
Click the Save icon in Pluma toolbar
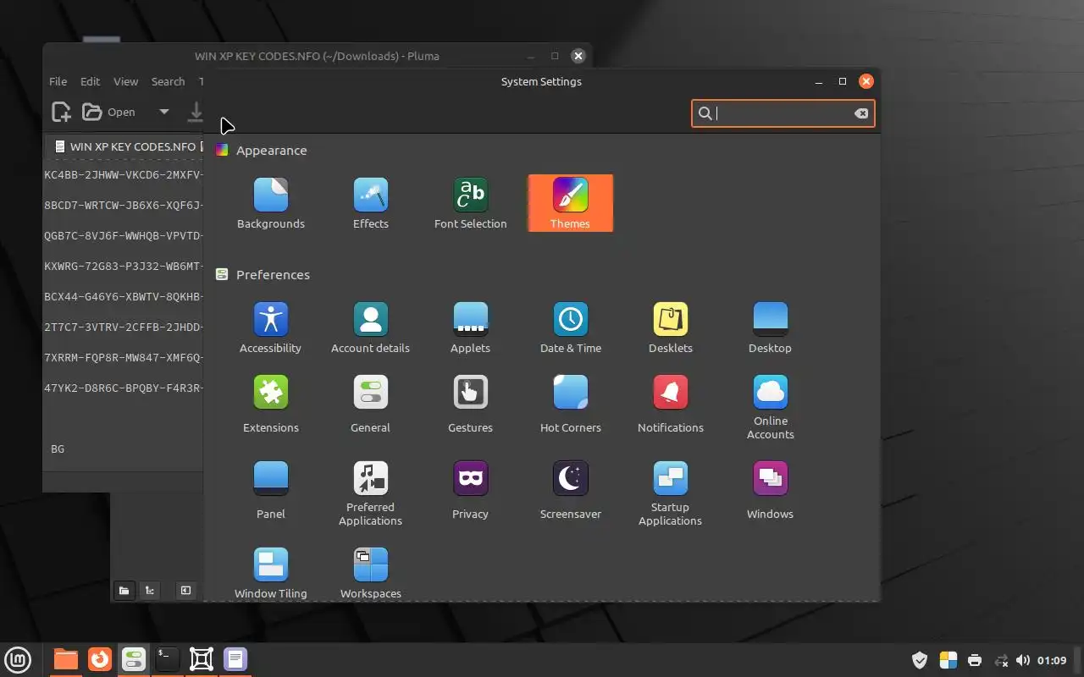click(196, 112)
